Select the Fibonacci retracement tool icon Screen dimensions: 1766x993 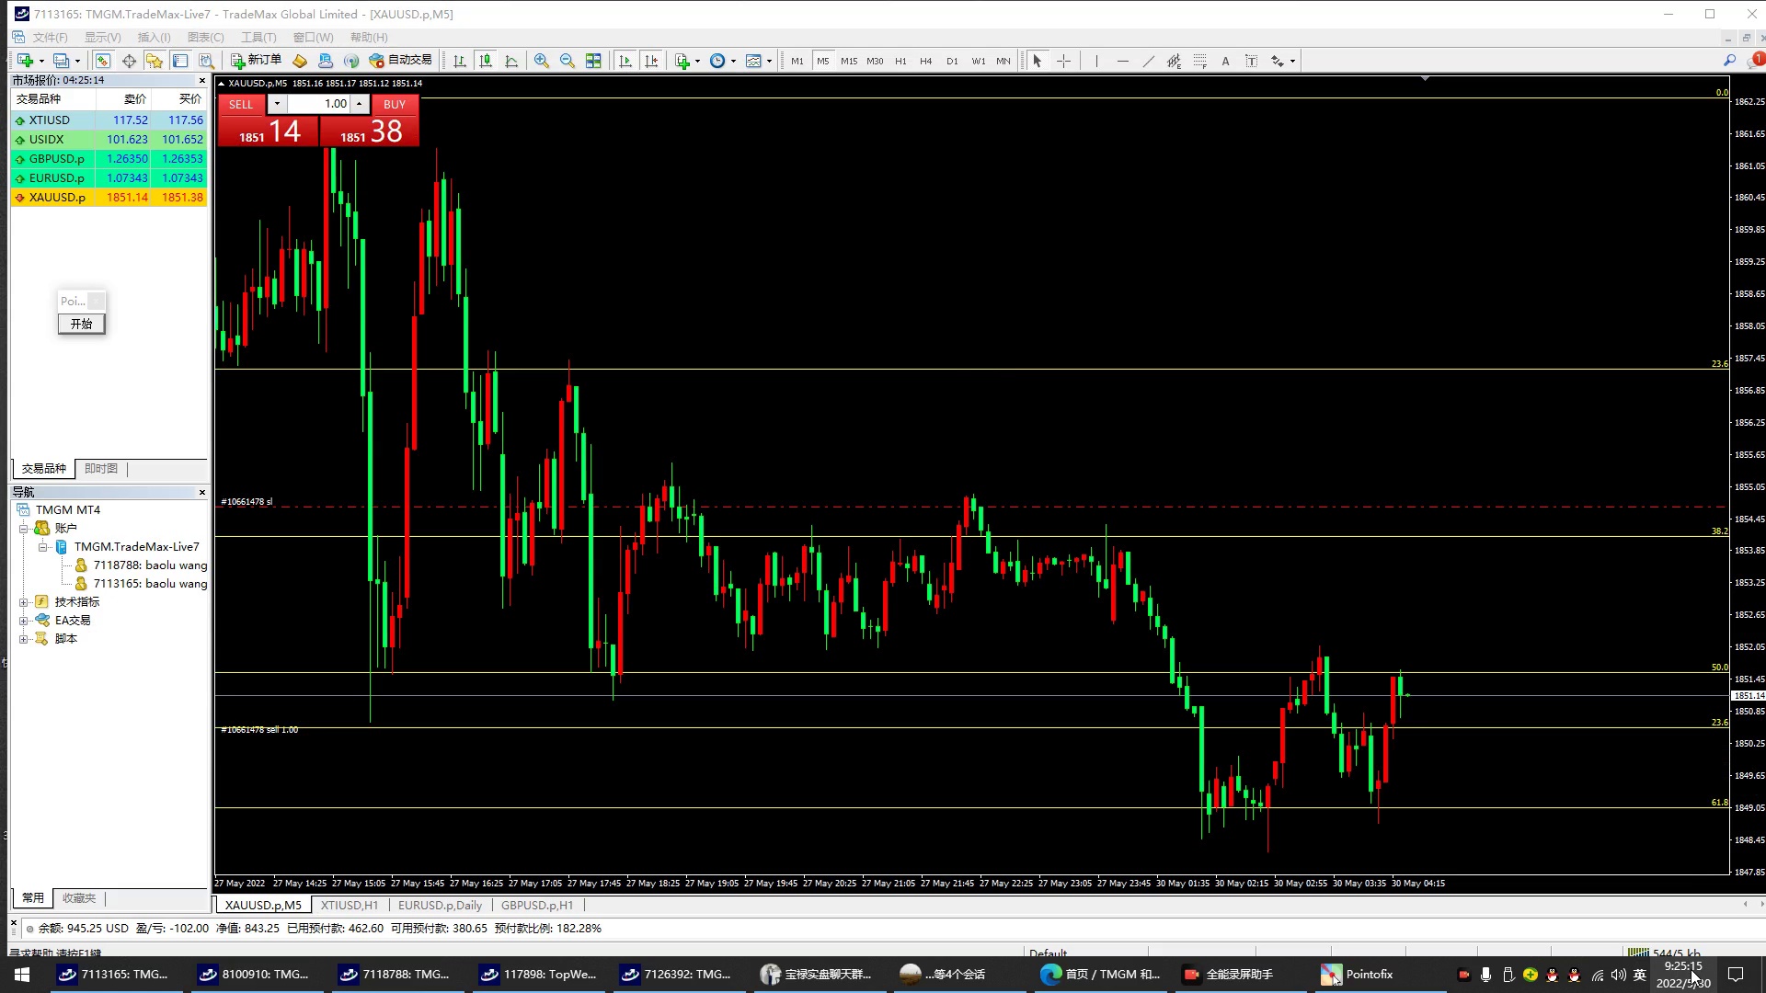(x=1199, y=61)
